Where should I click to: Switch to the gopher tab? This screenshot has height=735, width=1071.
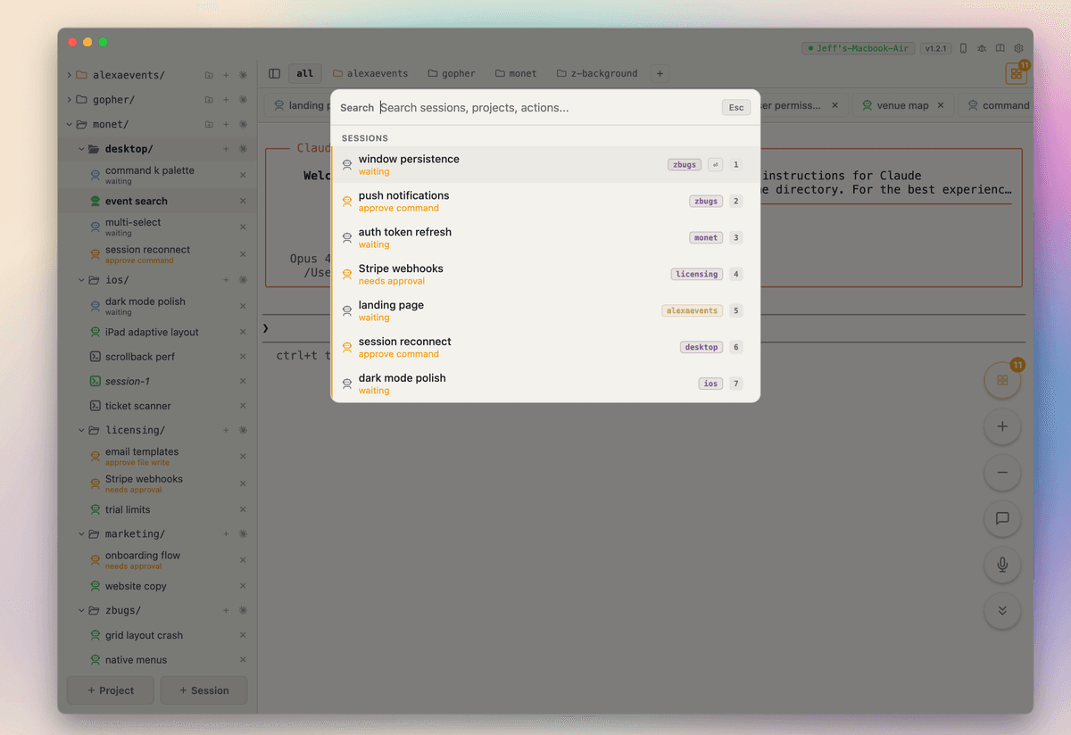(x=452, y=73)
